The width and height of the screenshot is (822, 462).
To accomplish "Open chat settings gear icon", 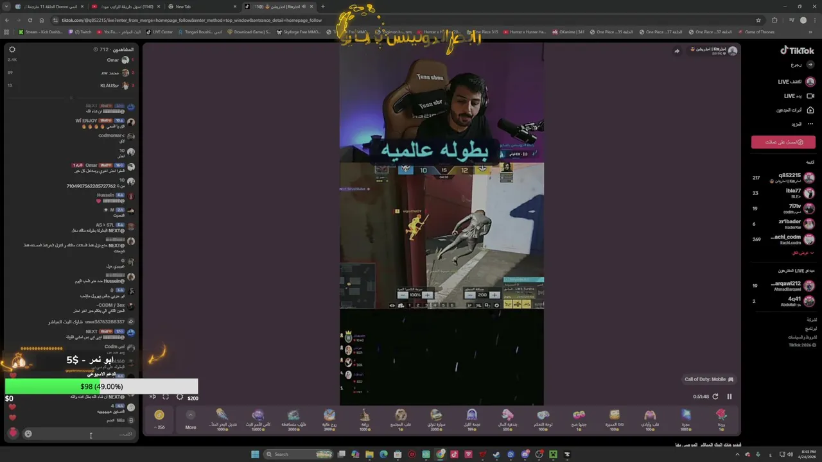I will click(x=12, y=49).
